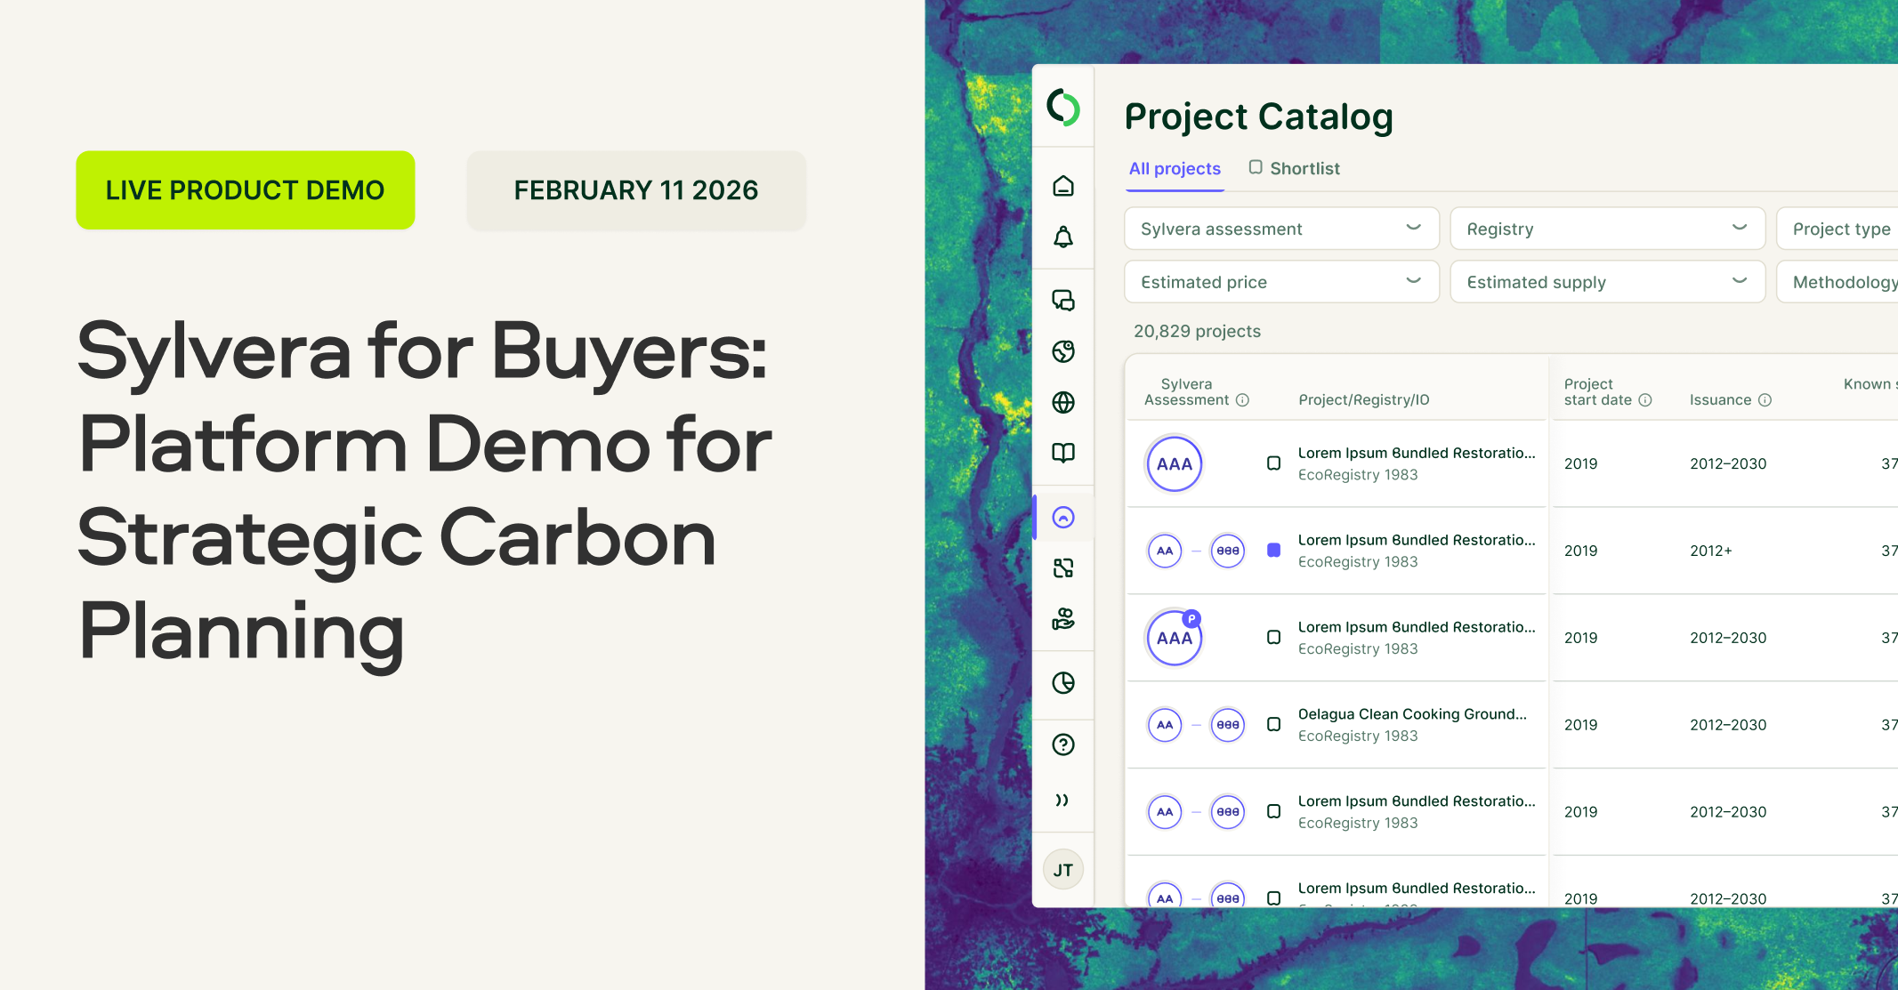Expand sidebar with double chevron icon

pos(1062,800)
